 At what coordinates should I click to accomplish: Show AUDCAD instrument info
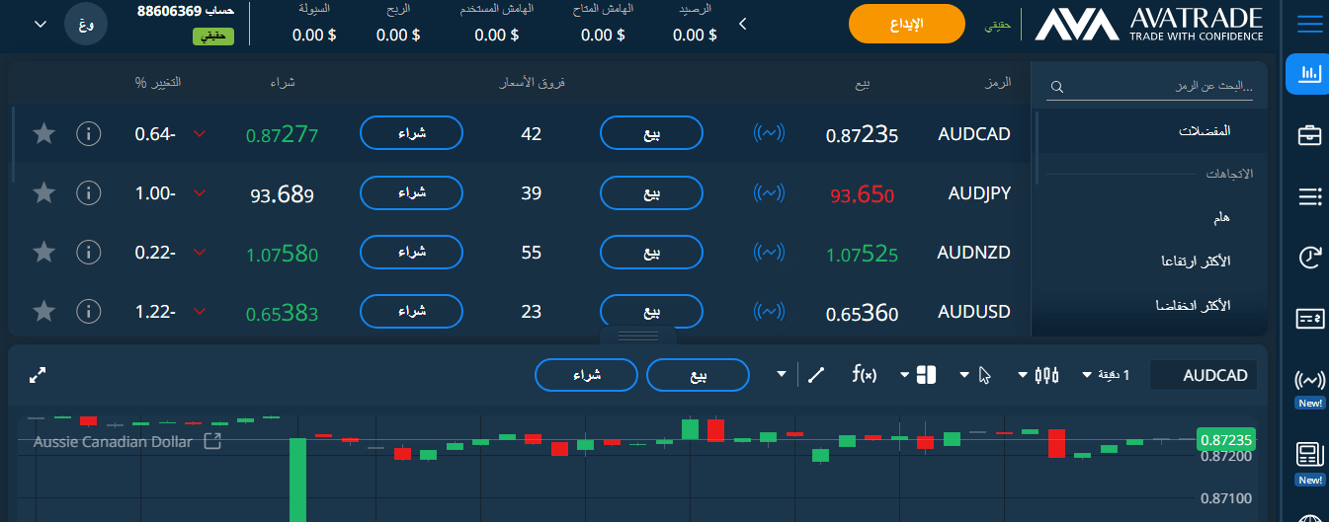[89, 133]
